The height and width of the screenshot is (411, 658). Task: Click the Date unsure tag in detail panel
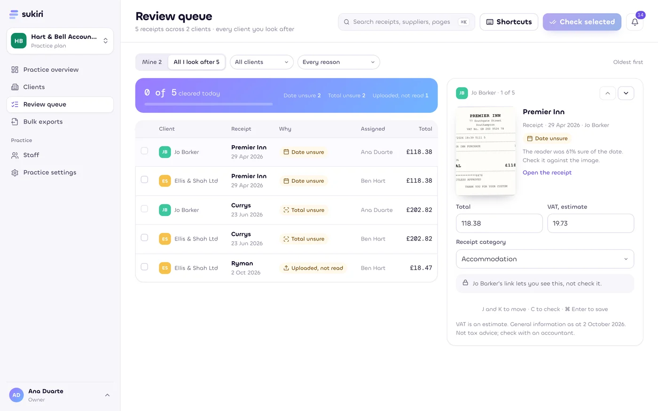[547, 139]
